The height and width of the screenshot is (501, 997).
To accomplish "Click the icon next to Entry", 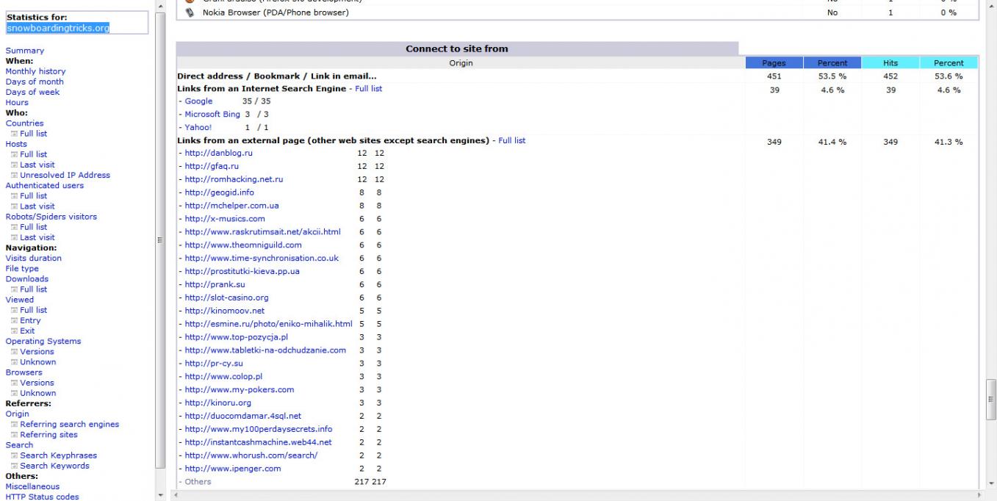I will (x=14, y=321).
